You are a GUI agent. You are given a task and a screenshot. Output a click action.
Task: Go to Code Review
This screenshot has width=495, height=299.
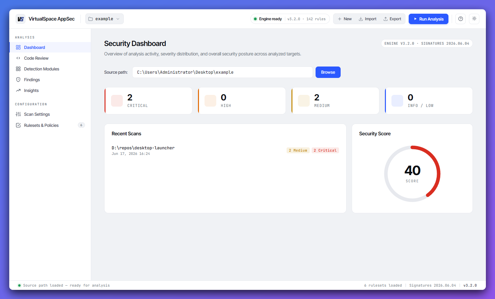pyautogui.click(x=50, y=58)
